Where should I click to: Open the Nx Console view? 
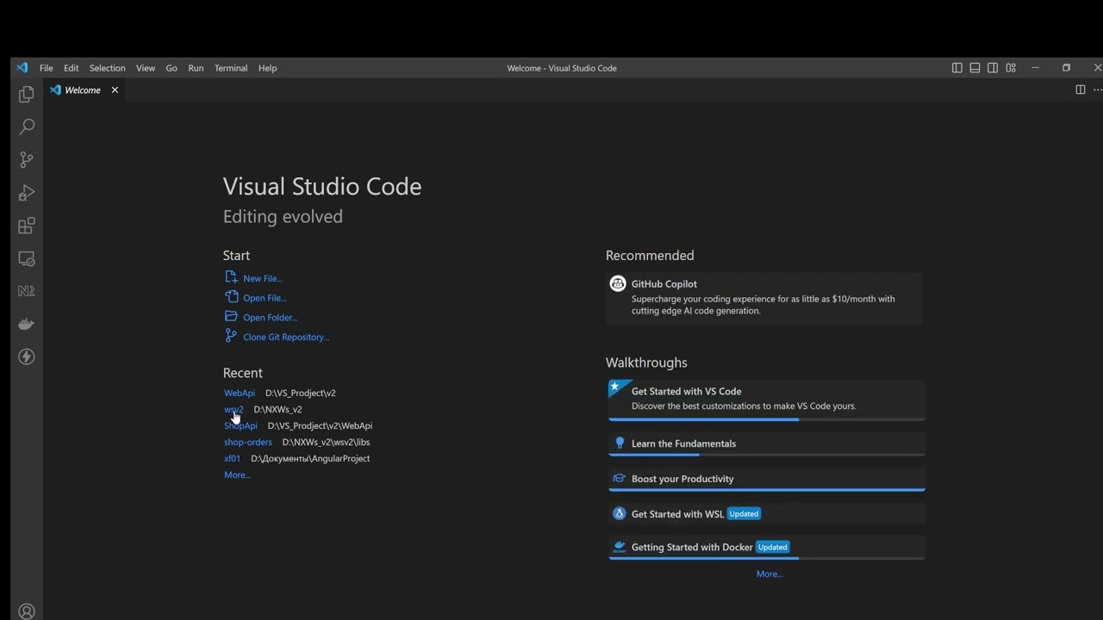(27, 291)
